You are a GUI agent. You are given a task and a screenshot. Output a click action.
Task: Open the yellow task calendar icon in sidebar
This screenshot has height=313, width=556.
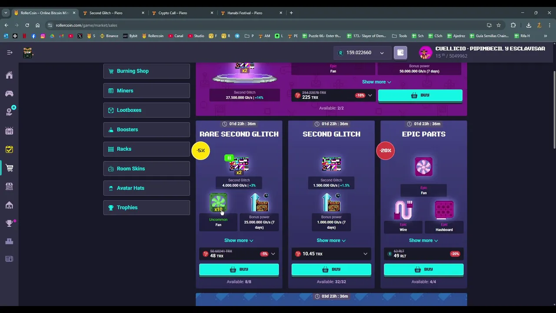point(9,150)
